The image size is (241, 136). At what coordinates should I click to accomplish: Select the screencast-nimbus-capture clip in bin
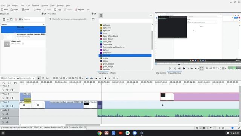pyautogui.click(x=23, y=36)
